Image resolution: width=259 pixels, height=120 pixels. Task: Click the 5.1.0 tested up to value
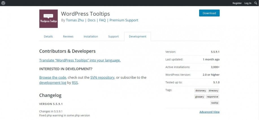pyautogui.click(x=216, y=82)
